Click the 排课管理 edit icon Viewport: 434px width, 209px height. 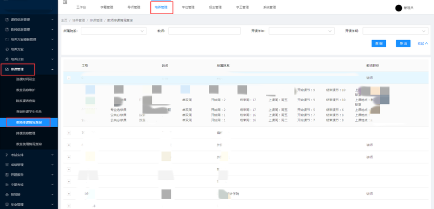click(x=7, y=69)
